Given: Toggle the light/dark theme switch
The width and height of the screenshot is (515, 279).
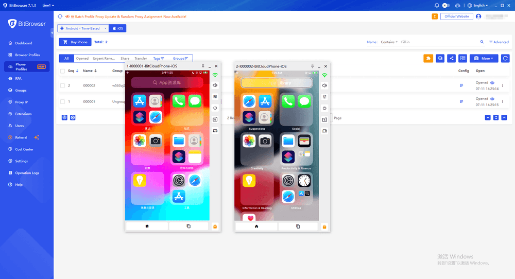Looking at the screenshot, I should (x=445, y=5).
